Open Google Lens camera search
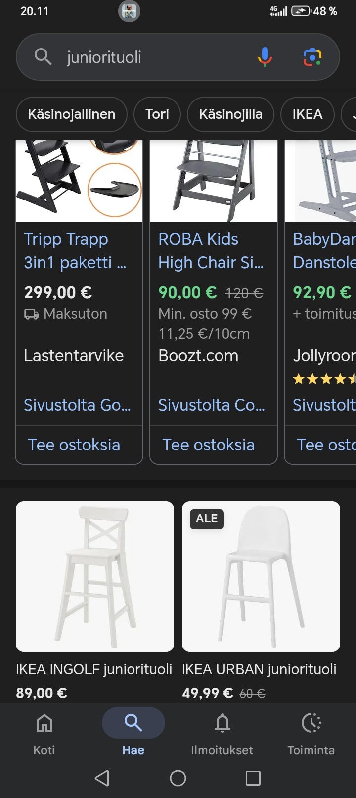 312,57
